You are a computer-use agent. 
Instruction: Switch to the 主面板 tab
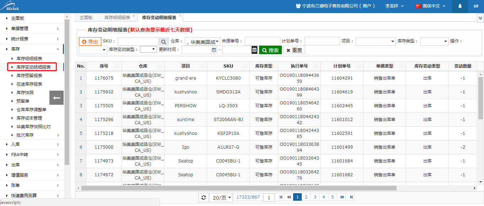click(x=86, y=17)
